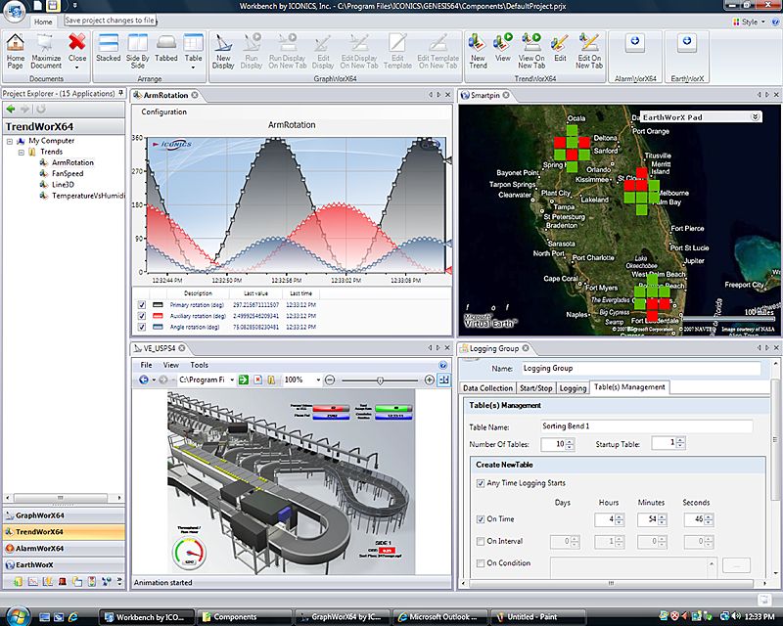Click the zoom slider handle in VE_USPS4
783x626 pixels.
[x=380, y=380]
